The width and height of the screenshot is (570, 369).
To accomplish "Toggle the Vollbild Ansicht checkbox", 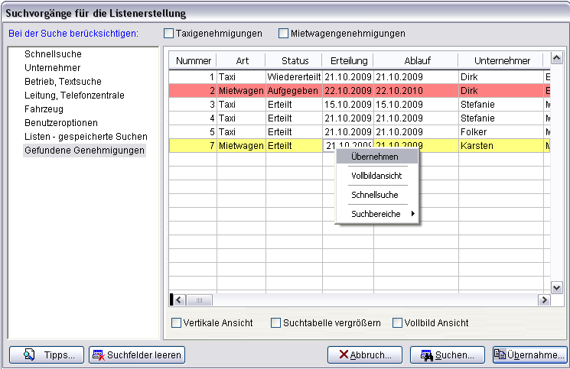I will (x=398, y=323).
